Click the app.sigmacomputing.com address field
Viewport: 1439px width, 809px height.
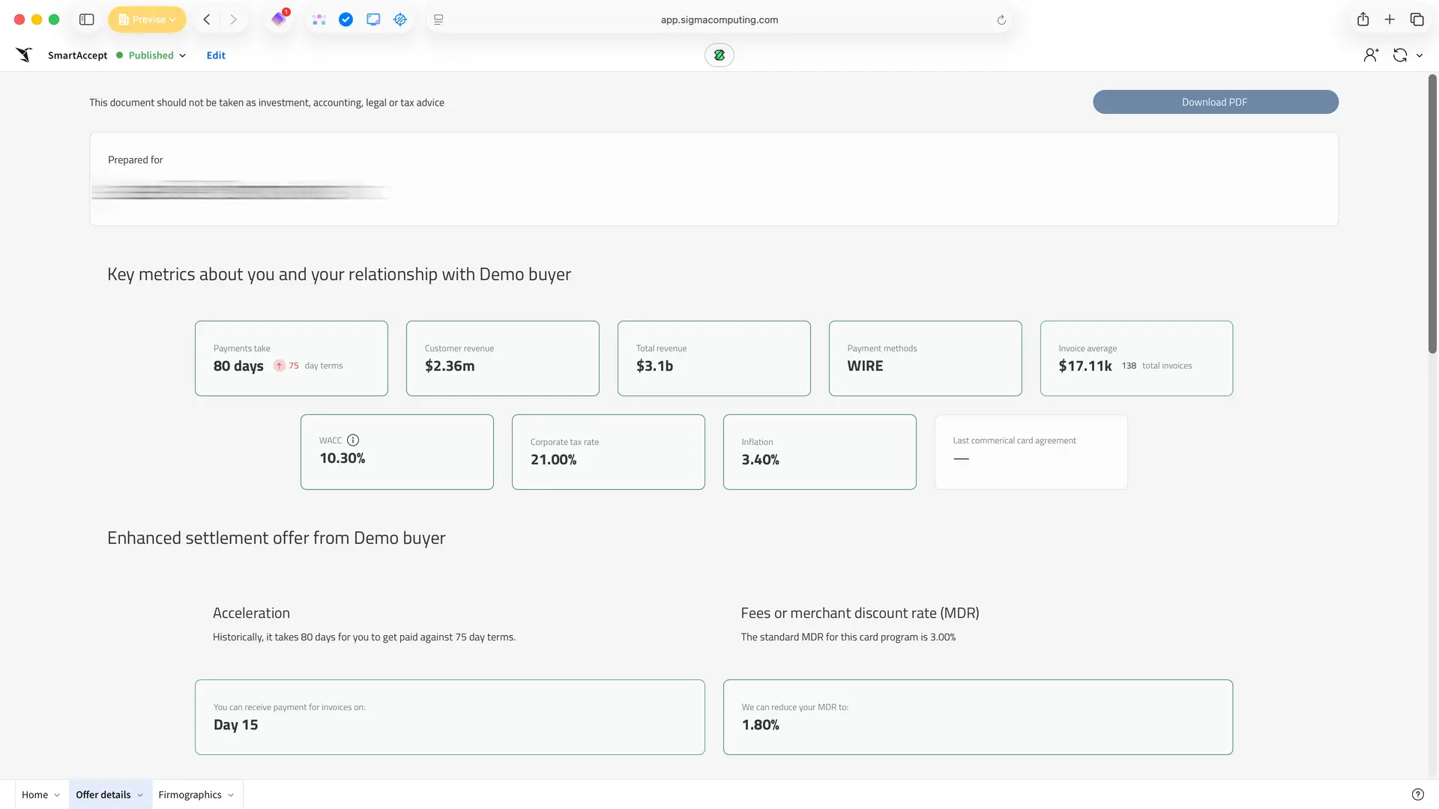point(719,20)
